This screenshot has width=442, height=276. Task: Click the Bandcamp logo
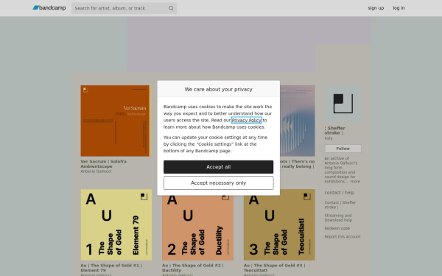49,8
